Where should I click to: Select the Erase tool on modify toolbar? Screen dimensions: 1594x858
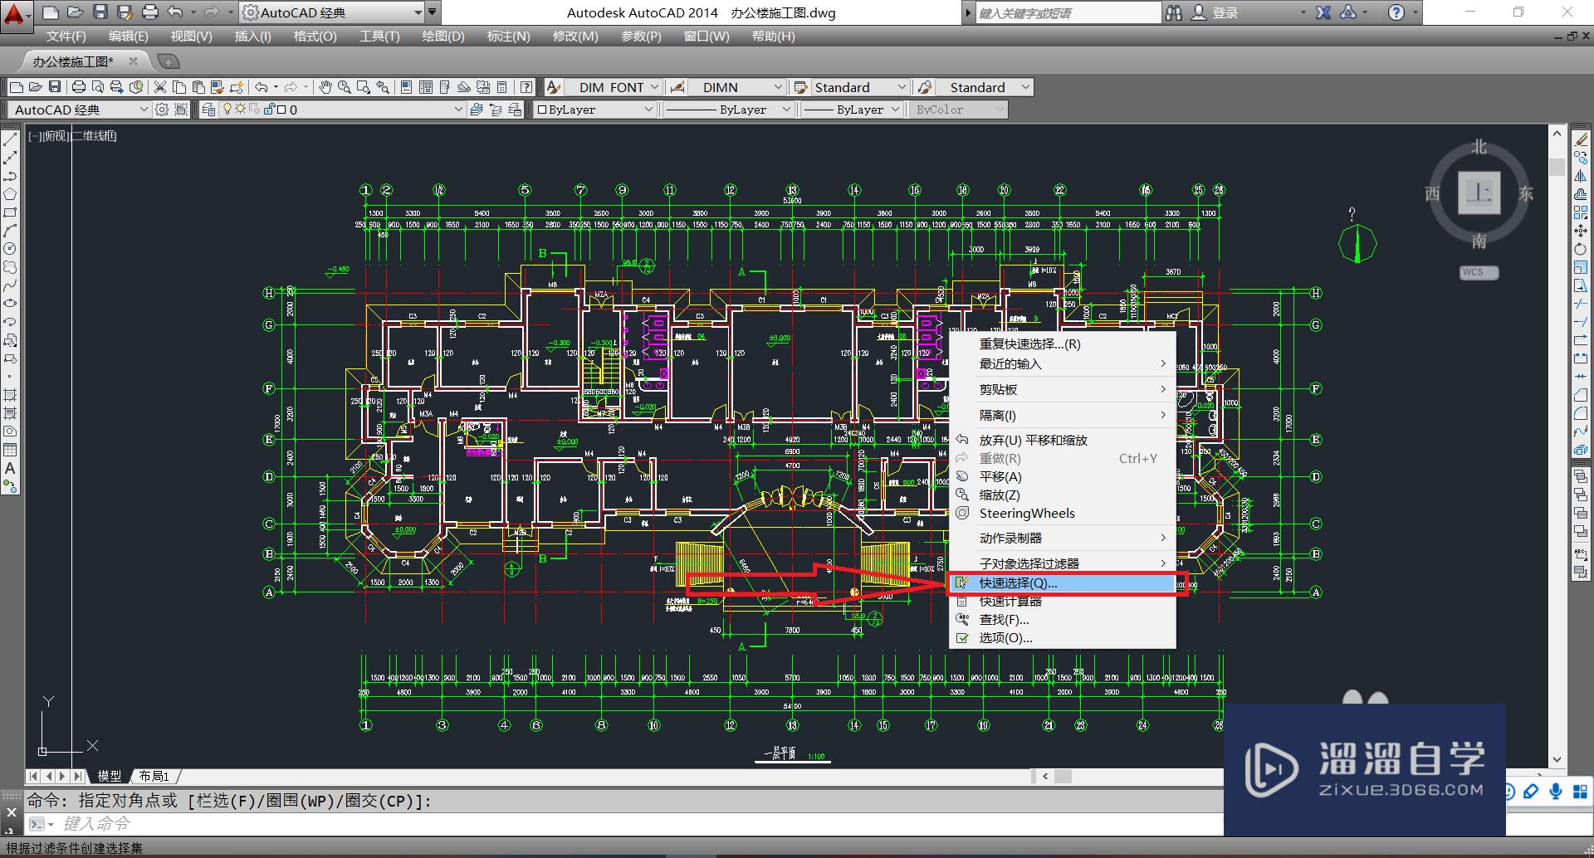coord(1581,139)
